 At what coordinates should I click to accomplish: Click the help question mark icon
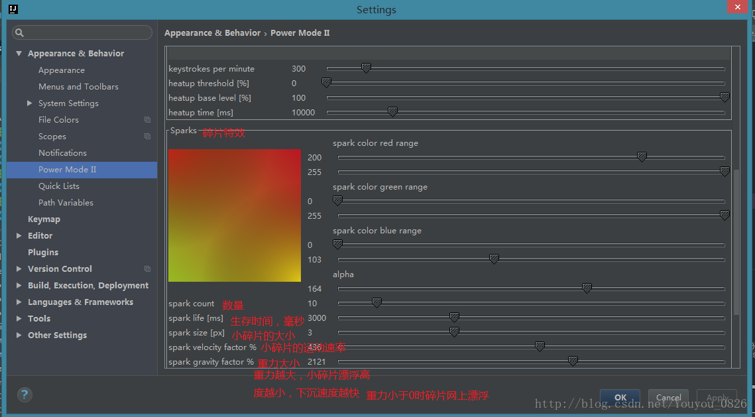(25, 395)
